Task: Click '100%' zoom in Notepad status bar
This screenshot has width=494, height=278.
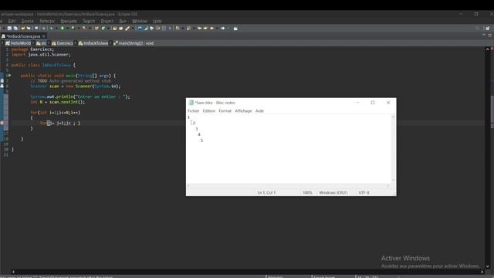Action: point(307,192)
